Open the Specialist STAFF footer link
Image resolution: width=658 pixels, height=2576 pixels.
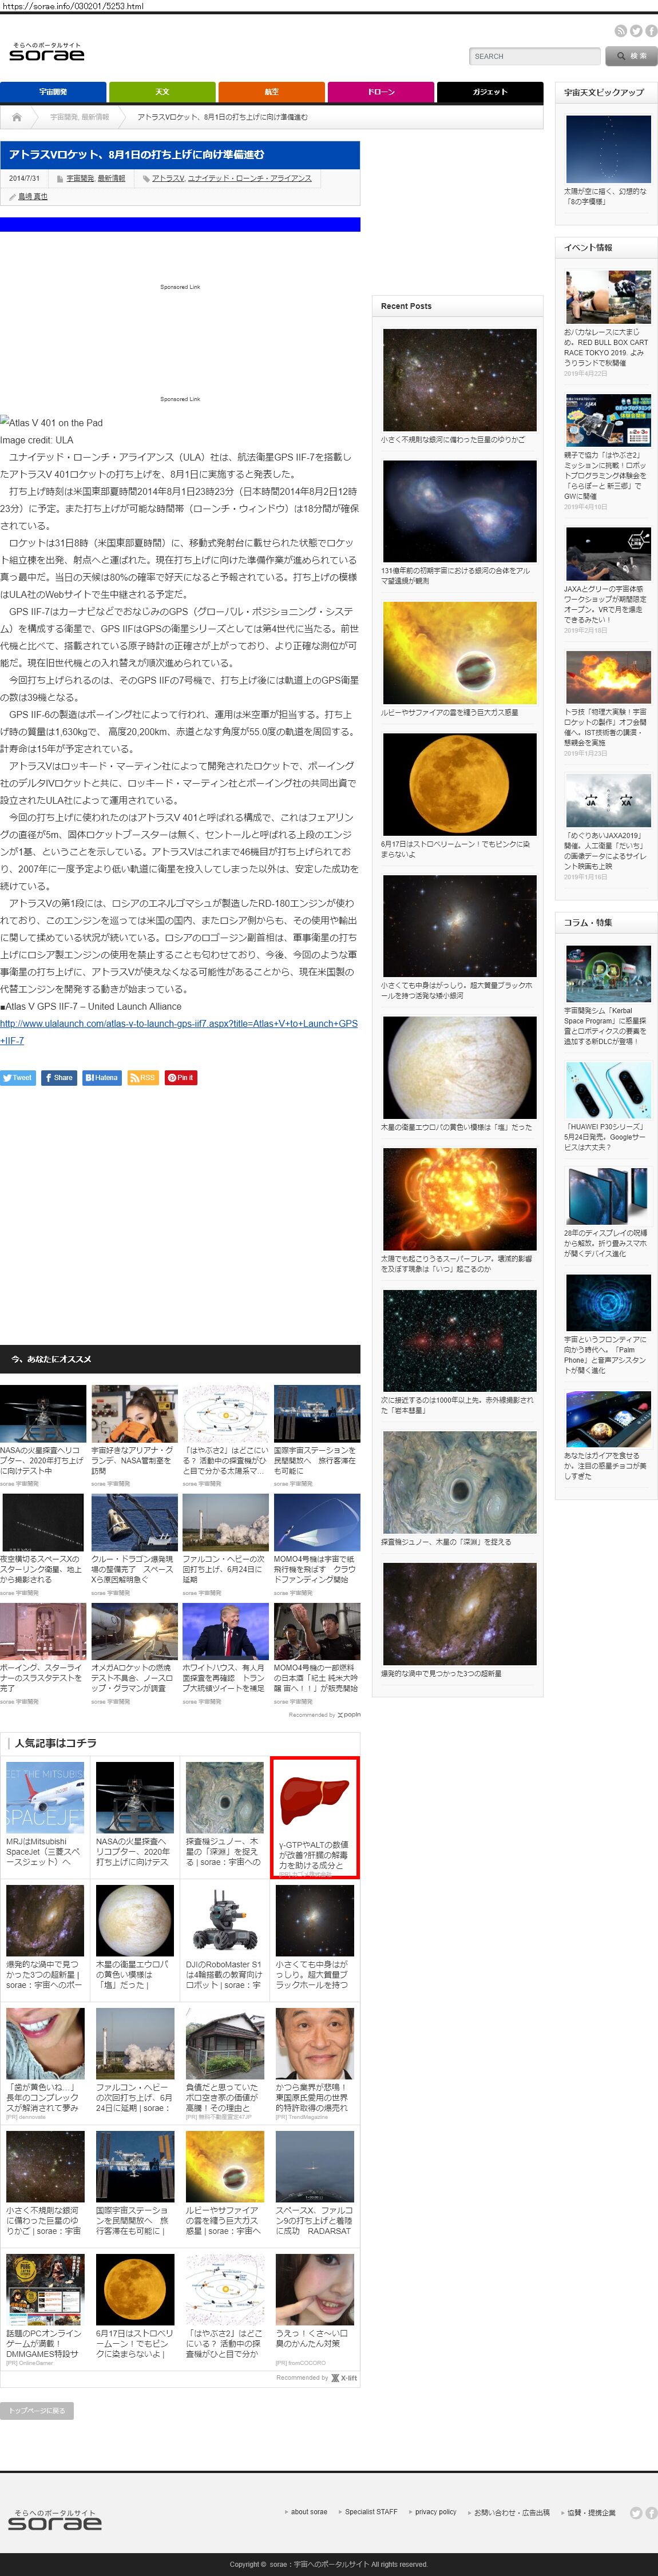pos(371,2512)
